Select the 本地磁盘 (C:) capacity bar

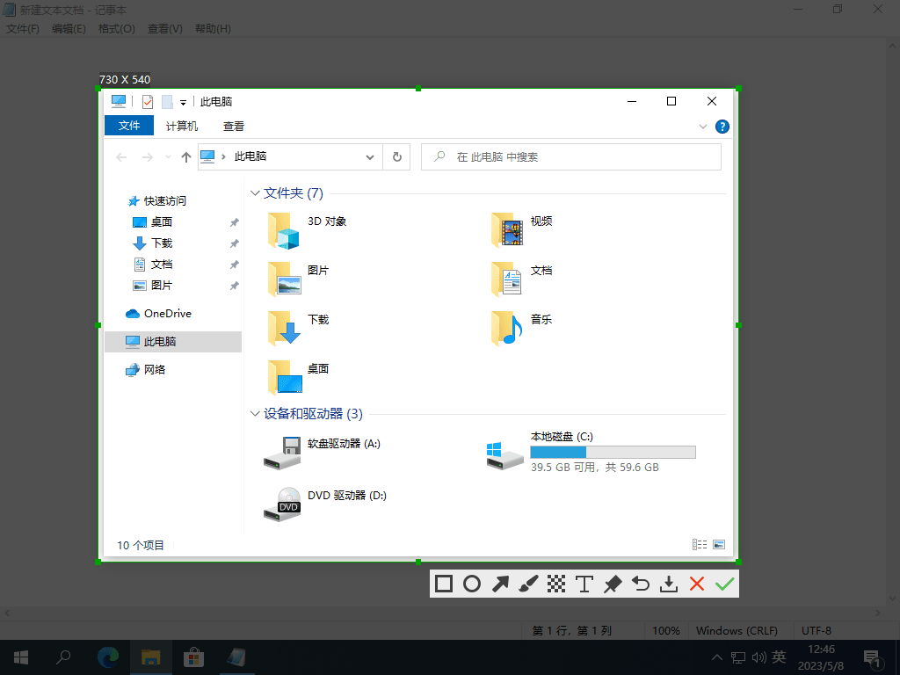point(613,453)
